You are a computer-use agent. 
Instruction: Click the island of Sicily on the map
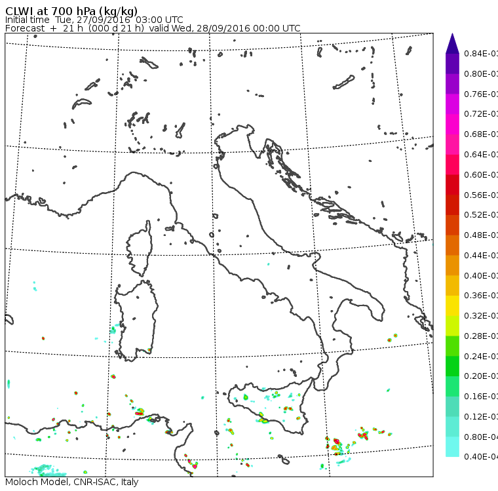click(270, 405)
